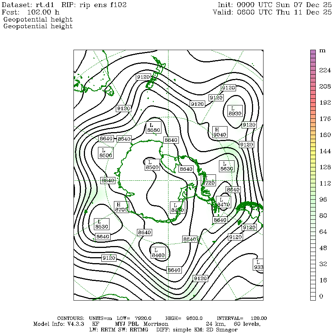Click the 'H 8700' high center label
The width and height of the screenshot is (334, 334).
121,207
